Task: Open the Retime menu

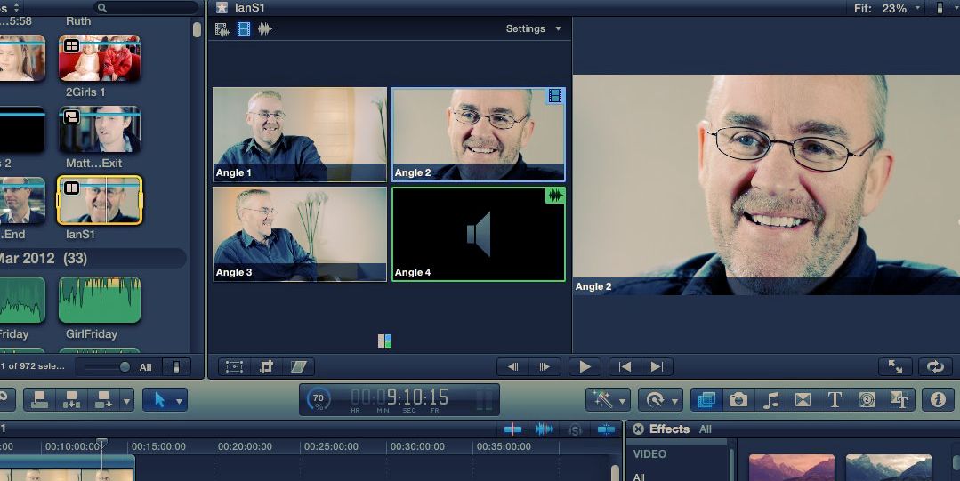Action: pyautogui.click(x=660, y=400)
